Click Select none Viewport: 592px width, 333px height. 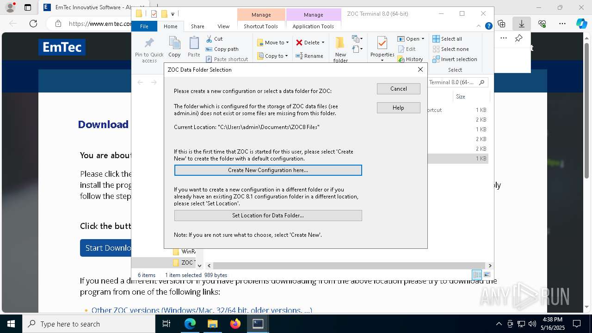coord(450,49)
